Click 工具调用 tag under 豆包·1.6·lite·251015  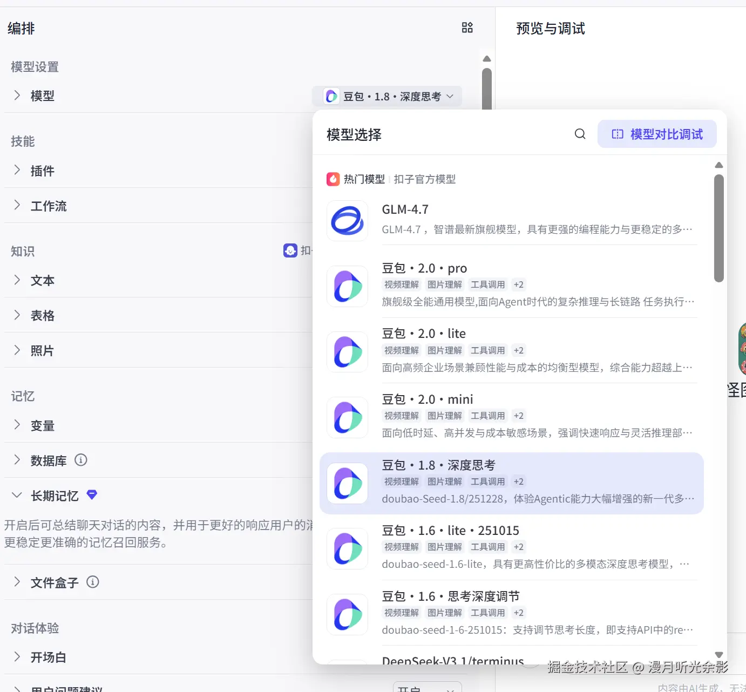[x=488, y=547]
